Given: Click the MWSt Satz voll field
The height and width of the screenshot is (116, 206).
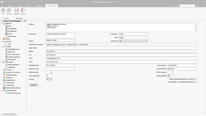Looking at the screenshot, I should (49, 72).
